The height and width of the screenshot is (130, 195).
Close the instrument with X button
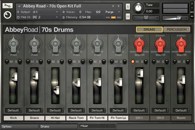pyautogui.click(x=192, y=3)
